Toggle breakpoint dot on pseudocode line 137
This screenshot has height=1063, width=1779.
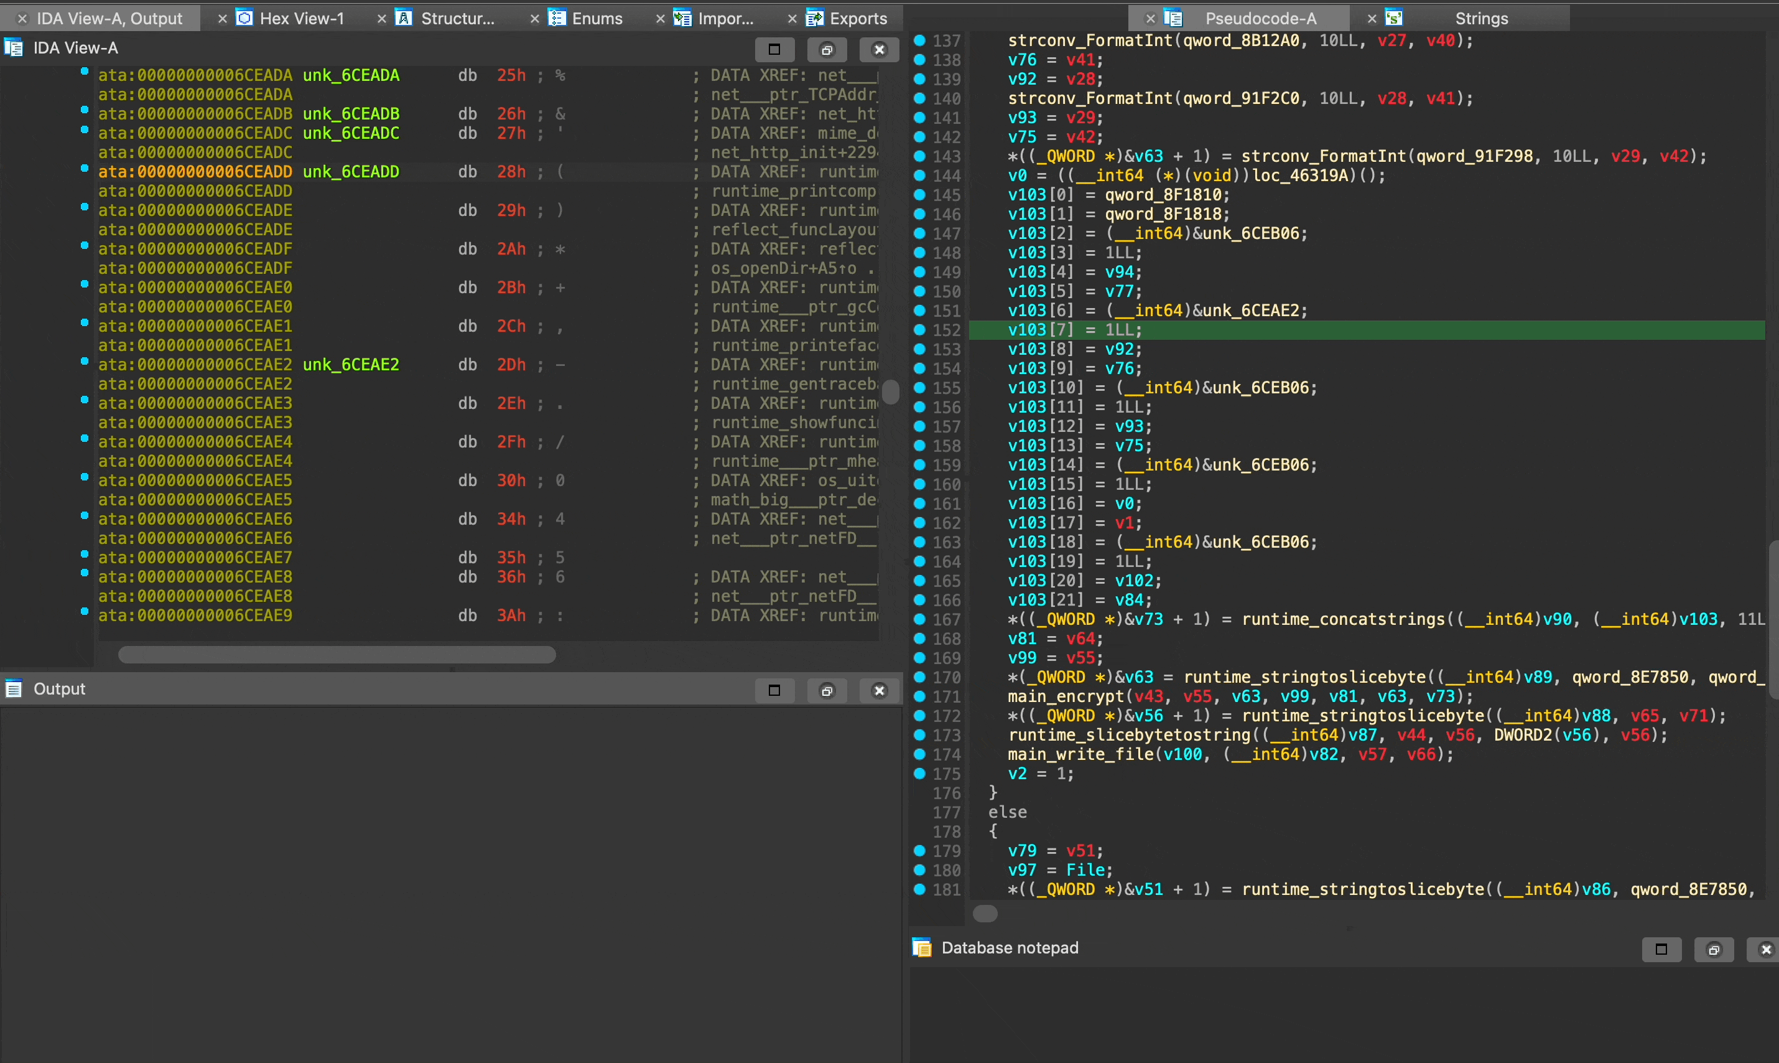point(920,40)
